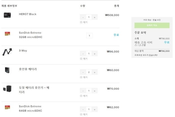Click the rechargeable battery product image

(x=7, y=70)
